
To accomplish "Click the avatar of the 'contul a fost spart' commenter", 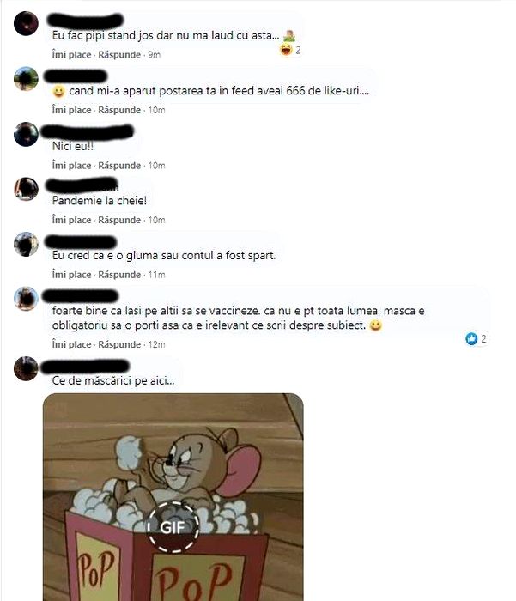I will [26, 244].
